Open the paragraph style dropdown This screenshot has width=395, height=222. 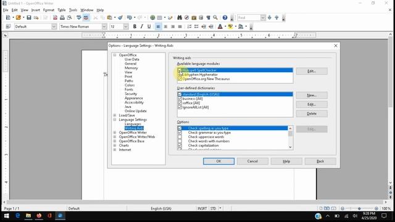coord(54,27)
